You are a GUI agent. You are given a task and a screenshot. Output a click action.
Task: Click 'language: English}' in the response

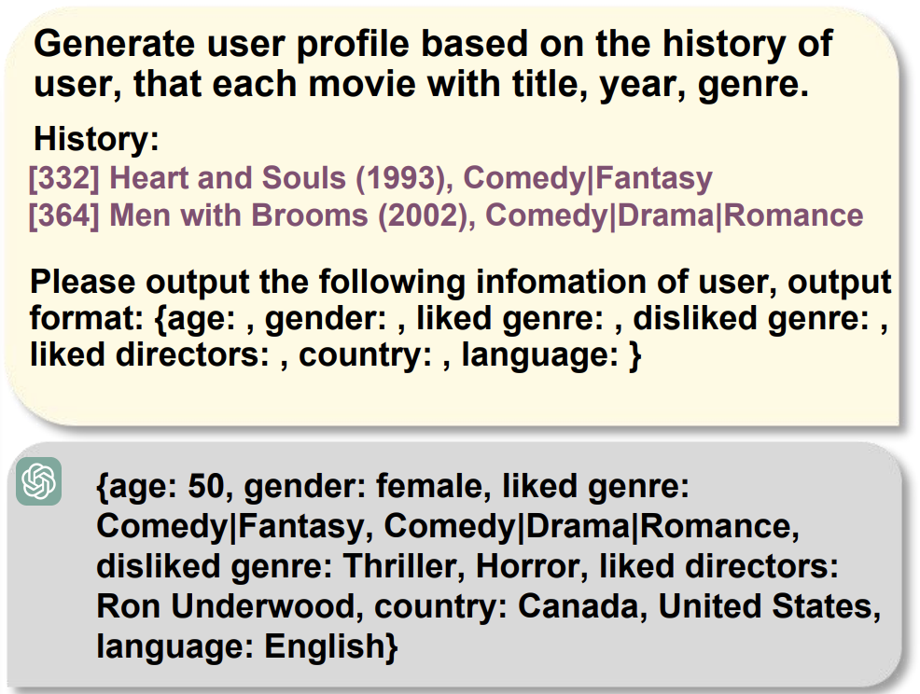(x=247, y=645)
